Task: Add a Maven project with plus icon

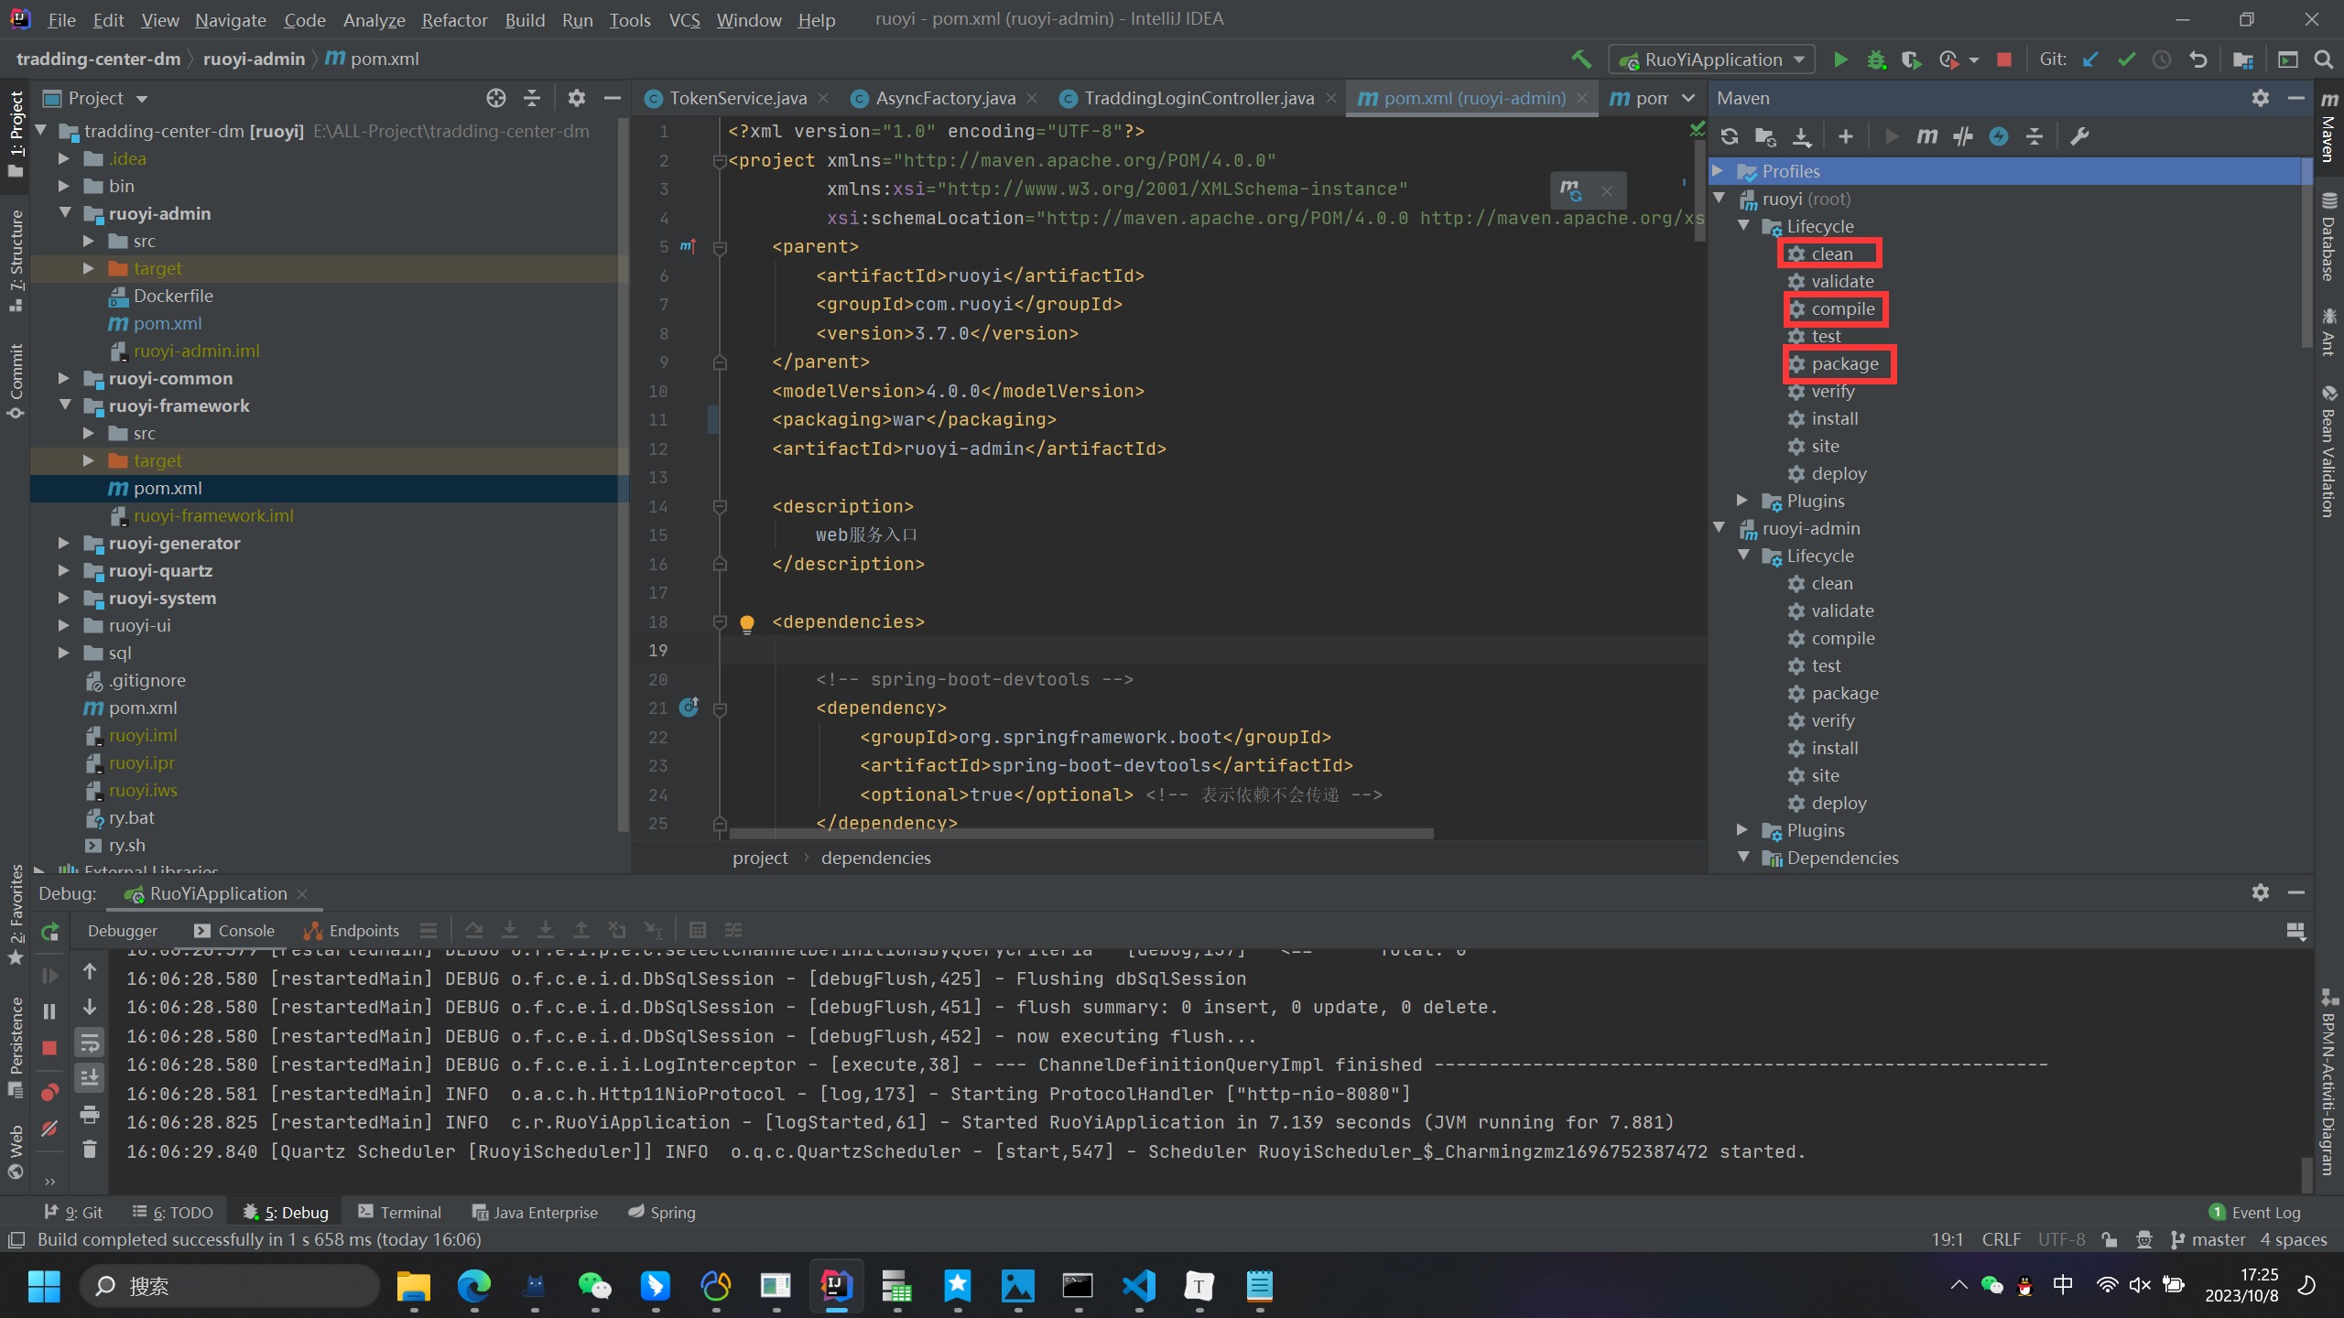Action: [1846, 136]
